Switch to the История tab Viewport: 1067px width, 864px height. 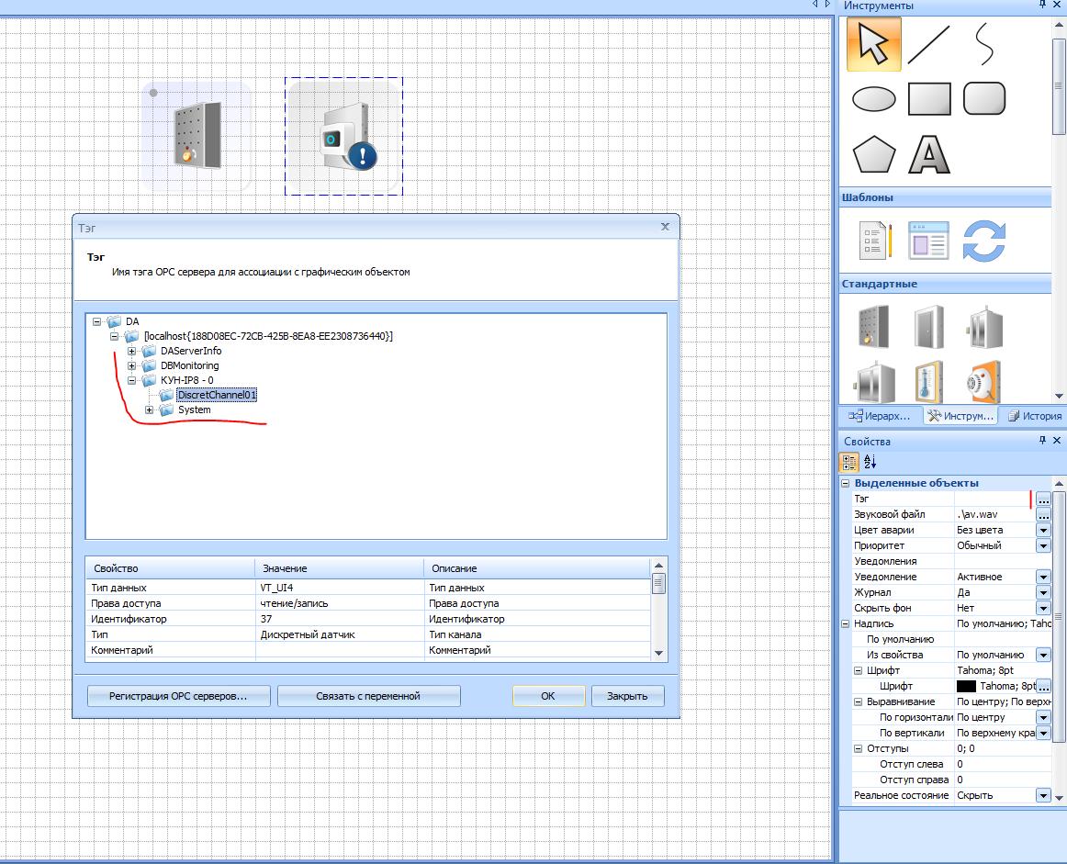pos(1035,416)
